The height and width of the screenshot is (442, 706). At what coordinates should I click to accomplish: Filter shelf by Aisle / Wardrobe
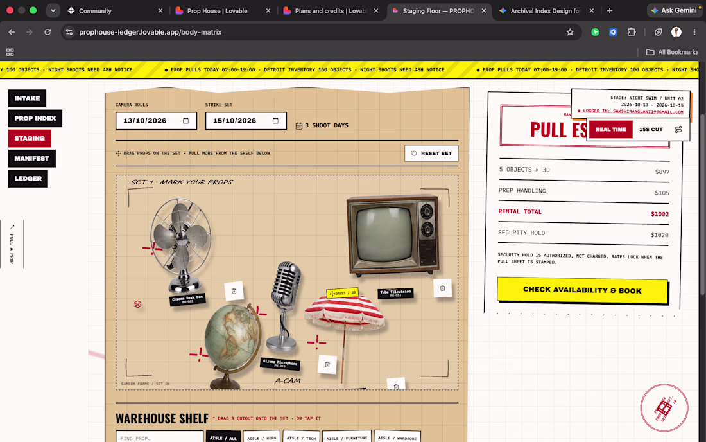(397, 438)
